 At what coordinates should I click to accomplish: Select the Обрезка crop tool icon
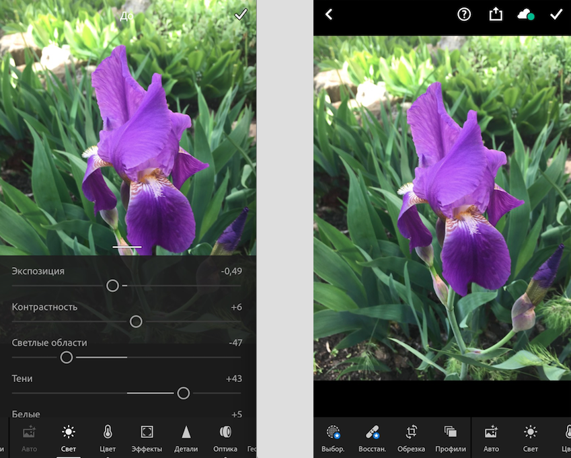tap(412, 434)
